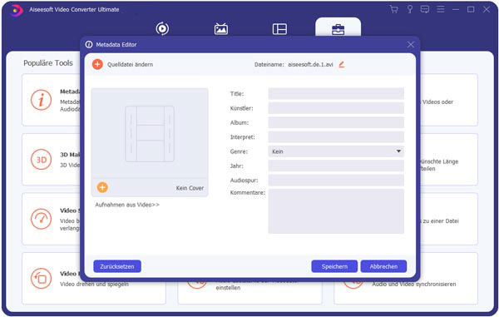This screenshot has height=317, width=499.
Task: Click the Jahr input field
Action: [x=336, y=166]
